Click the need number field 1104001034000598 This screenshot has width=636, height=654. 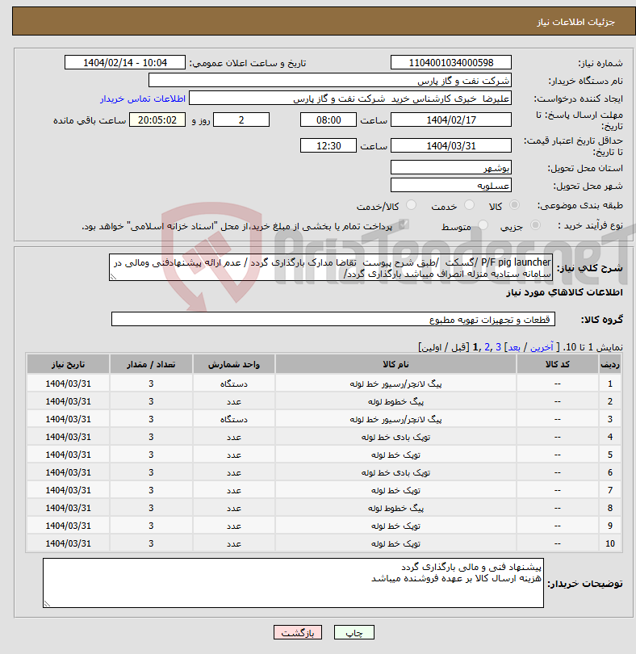tap(451, 62)
